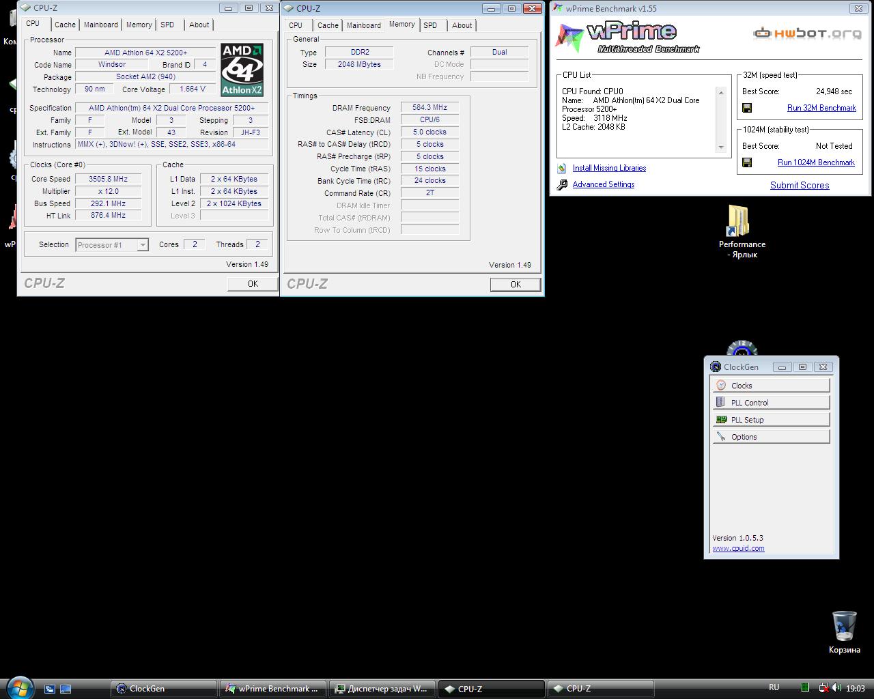Click the Options wrench icon in ClockGen
Viewport: 874px width, 699px height.
(x=721, y=436)
